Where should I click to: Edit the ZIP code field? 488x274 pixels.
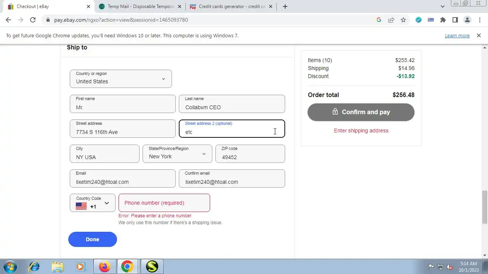pyautogui.click(x=250, y=154)
